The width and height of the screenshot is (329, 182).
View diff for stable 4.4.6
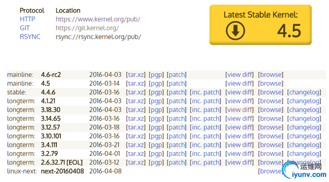pos(239,92)
